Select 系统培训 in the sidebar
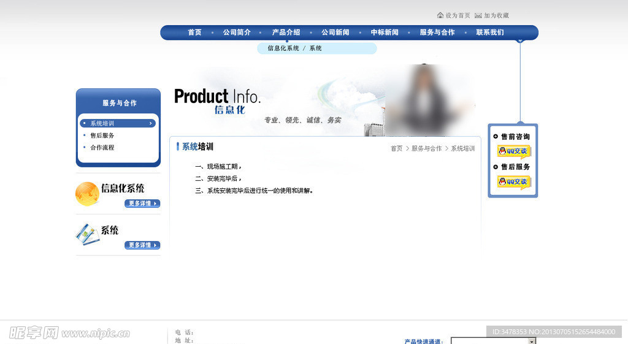Screen dimensions: 628x344 click(118, 123)
